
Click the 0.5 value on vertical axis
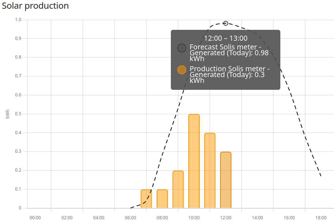pyautogui.click(x=18, y=114)
